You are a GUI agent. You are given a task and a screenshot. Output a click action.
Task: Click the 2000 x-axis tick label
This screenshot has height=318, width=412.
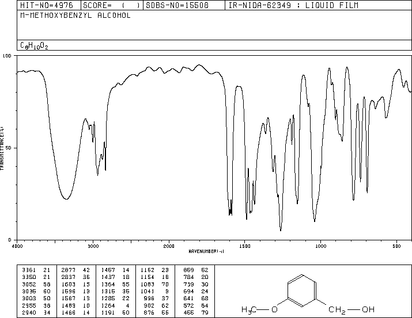[x=169, y=246]
